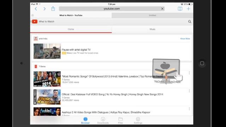Open the airtel digital TV thumbnail
The height and width of the screenshot is (127, 226).
click(x=47, y=51)
